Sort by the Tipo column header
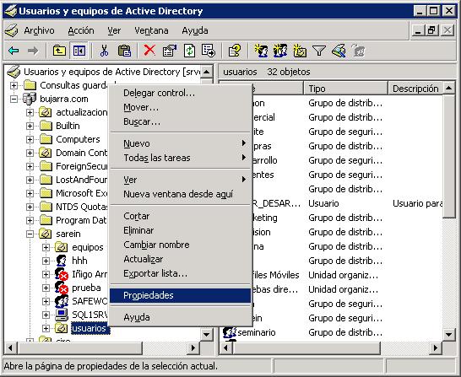461x377 pixels. tap(346, 89)
